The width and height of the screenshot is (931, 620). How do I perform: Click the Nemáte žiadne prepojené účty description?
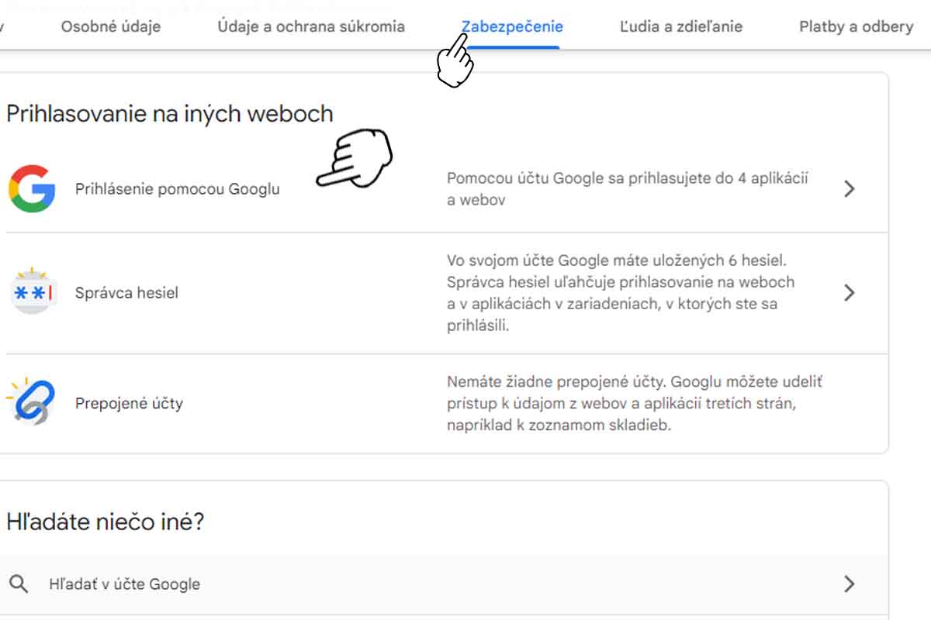pos(635,404)
